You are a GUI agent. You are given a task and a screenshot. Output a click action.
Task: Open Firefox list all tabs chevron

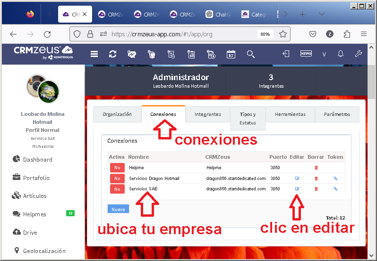321,14
